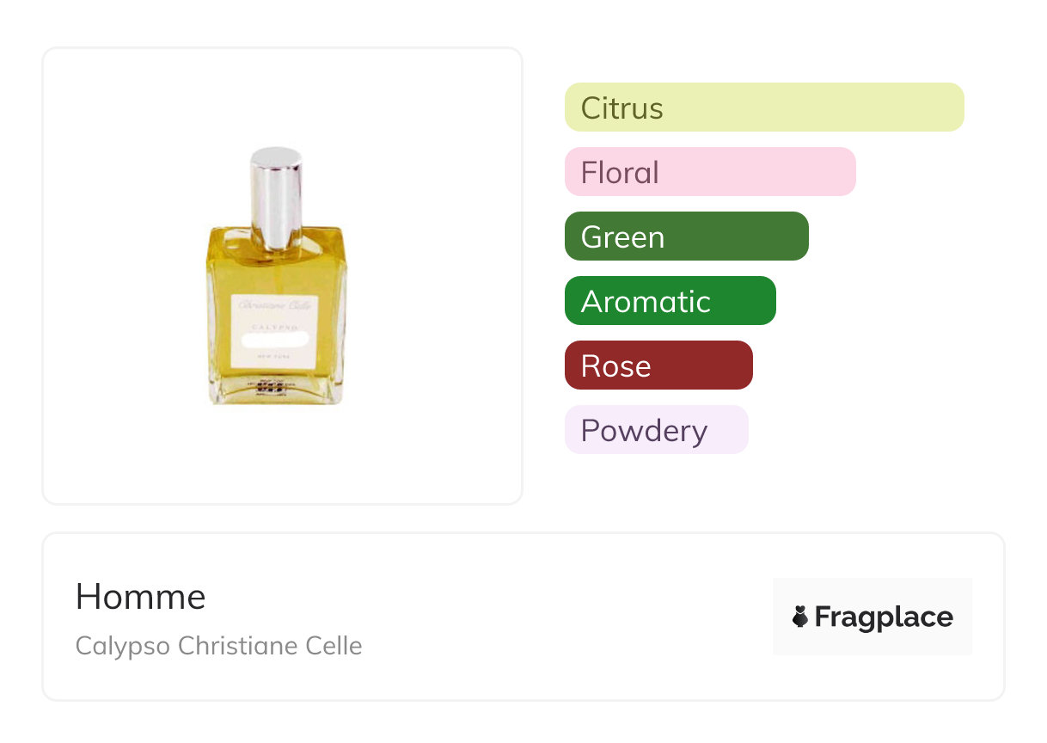Click the dark red Rose accord bar
This screenshot has height=743, width=1047.
(658, 365)
